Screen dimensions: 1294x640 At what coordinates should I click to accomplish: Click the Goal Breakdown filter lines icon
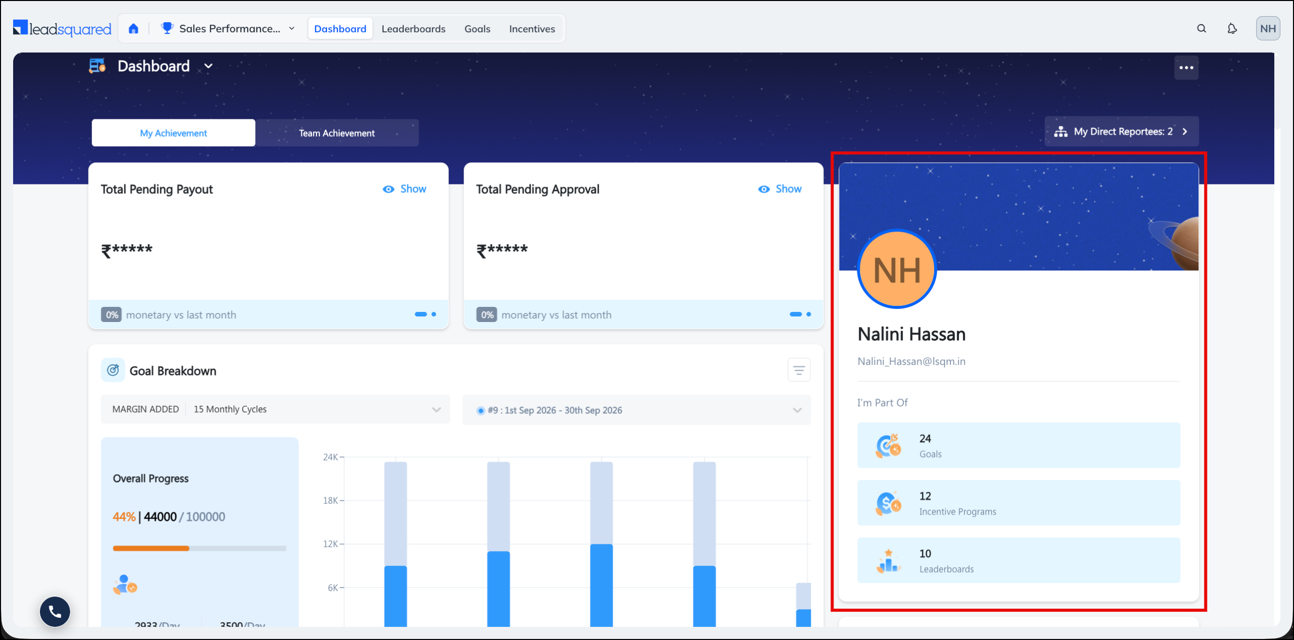click(x=799, y=371)
